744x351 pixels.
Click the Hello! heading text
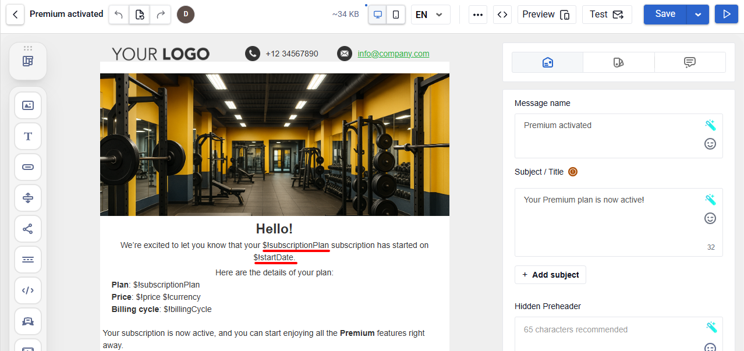point(274,229)
